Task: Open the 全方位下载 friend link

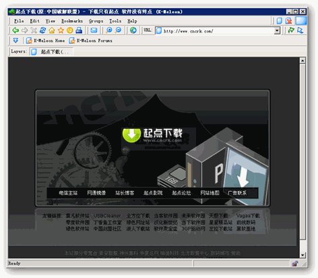Action: point(138,216)
